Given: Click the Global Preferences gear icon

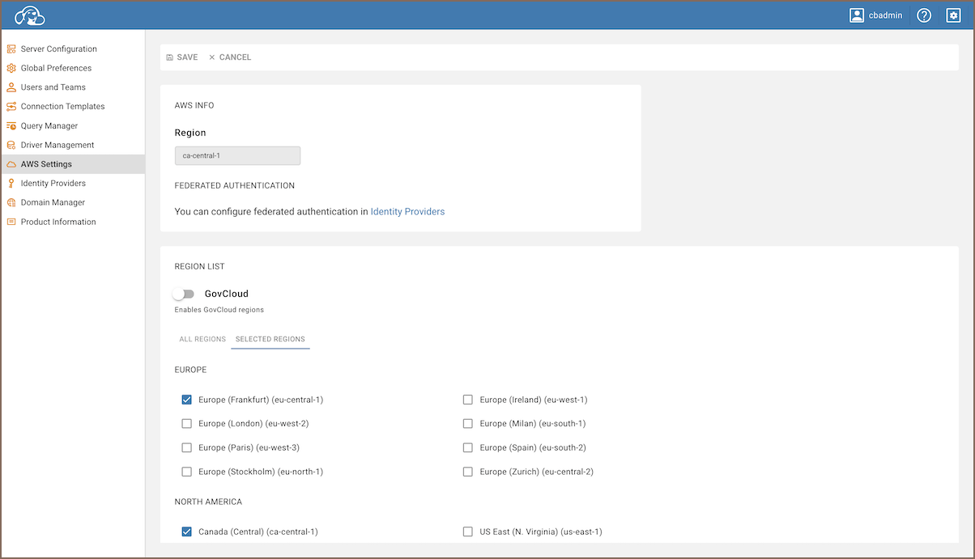Looking at the screenshot, I should coord(11,69).
